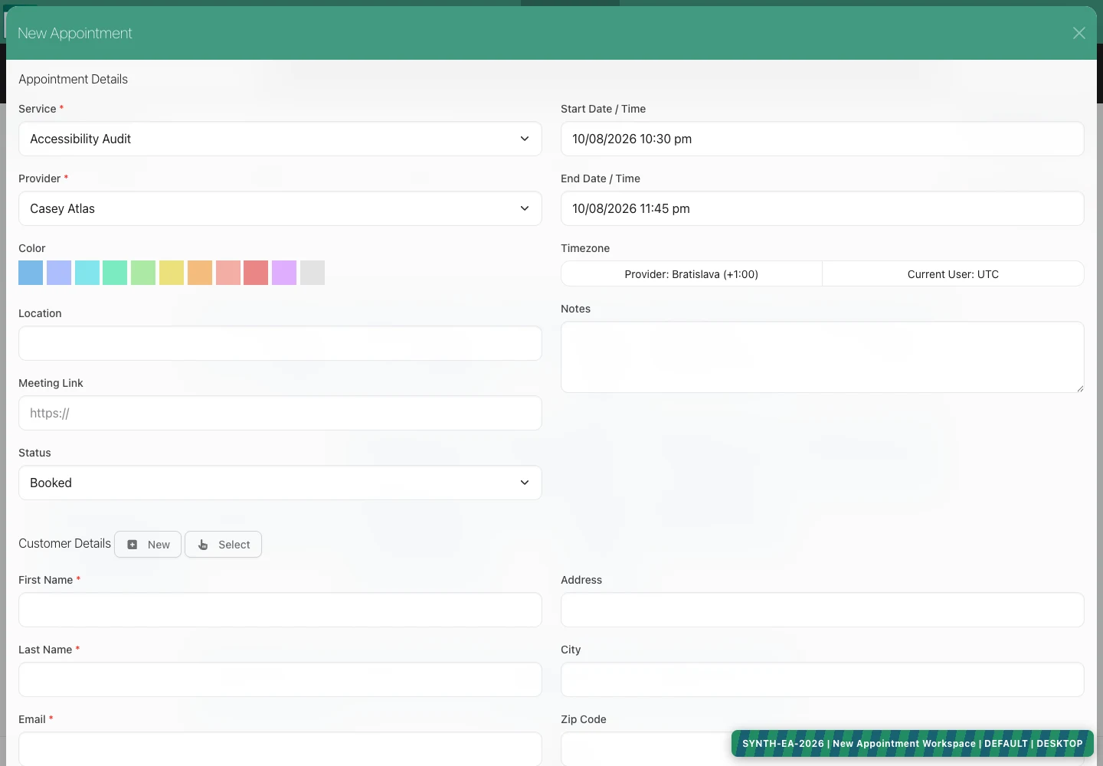1103x766 pixels.
Task: Pick the purple color swatch
Action: [284, 273]
